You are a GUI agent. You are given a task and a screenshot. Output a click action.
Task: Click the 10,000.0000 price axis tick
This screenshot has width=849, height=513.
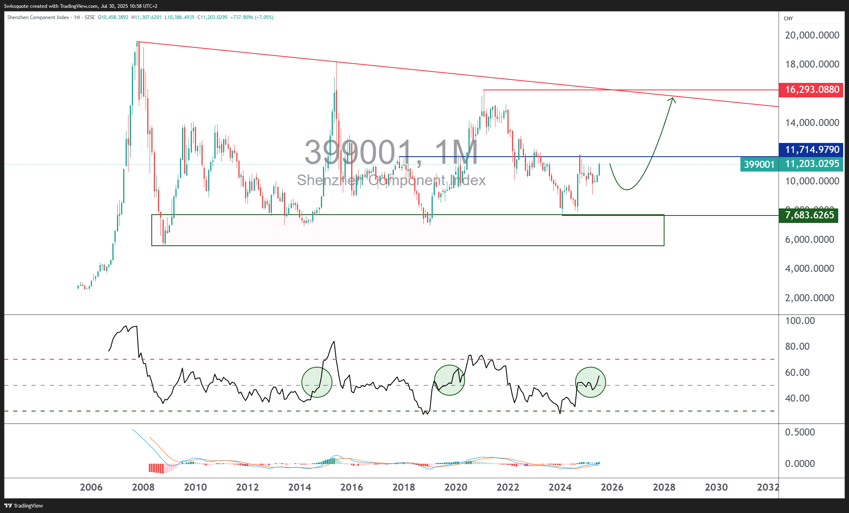pos(812,181)
